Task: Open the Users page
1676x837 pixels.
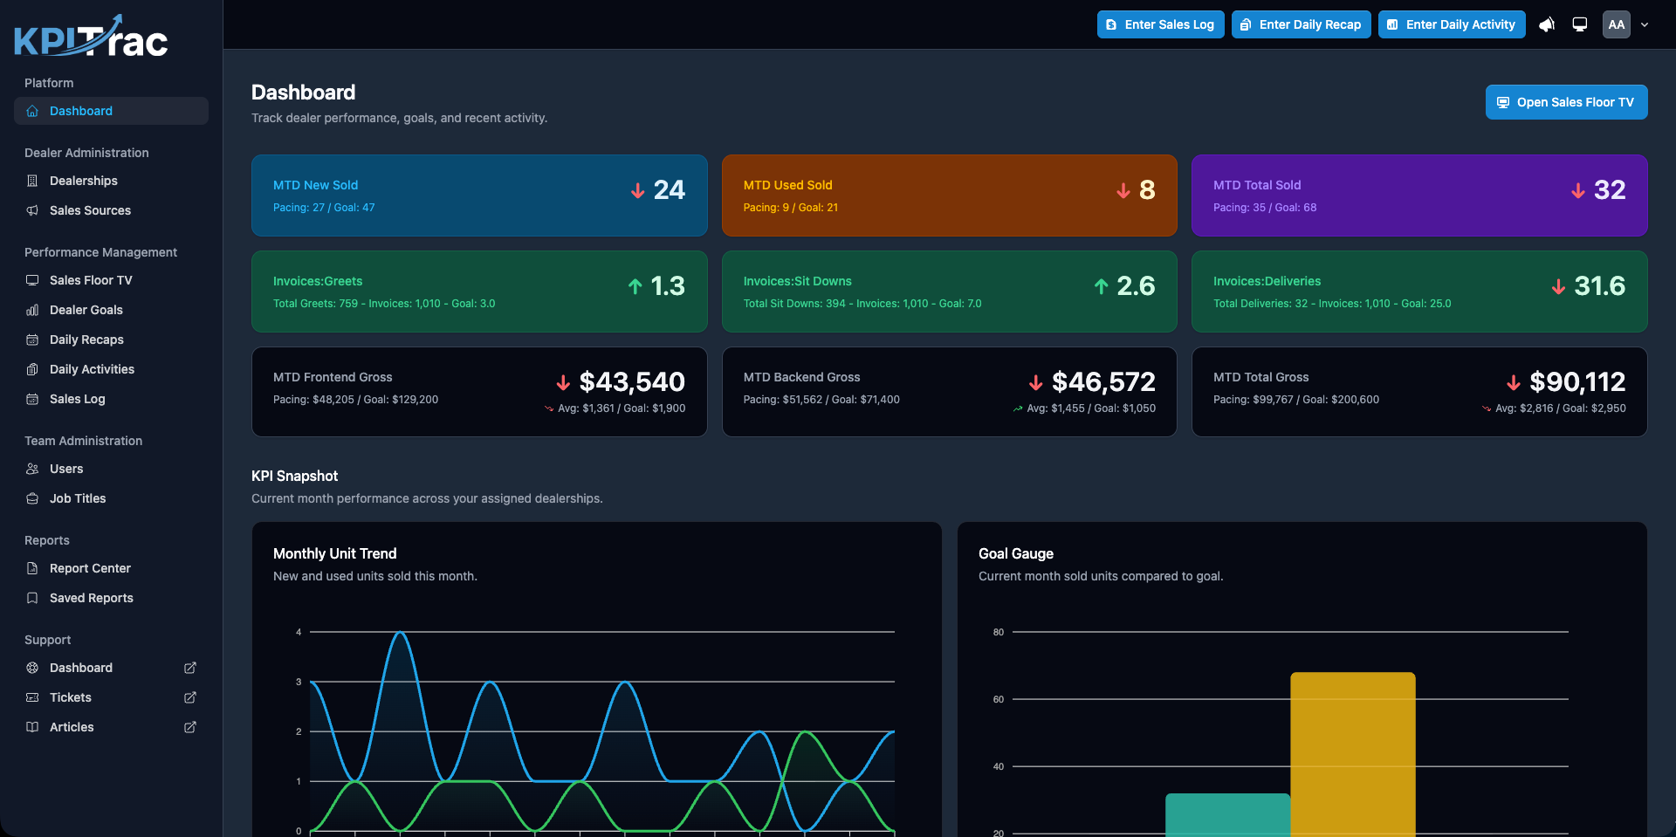Action: pos(111,469)
